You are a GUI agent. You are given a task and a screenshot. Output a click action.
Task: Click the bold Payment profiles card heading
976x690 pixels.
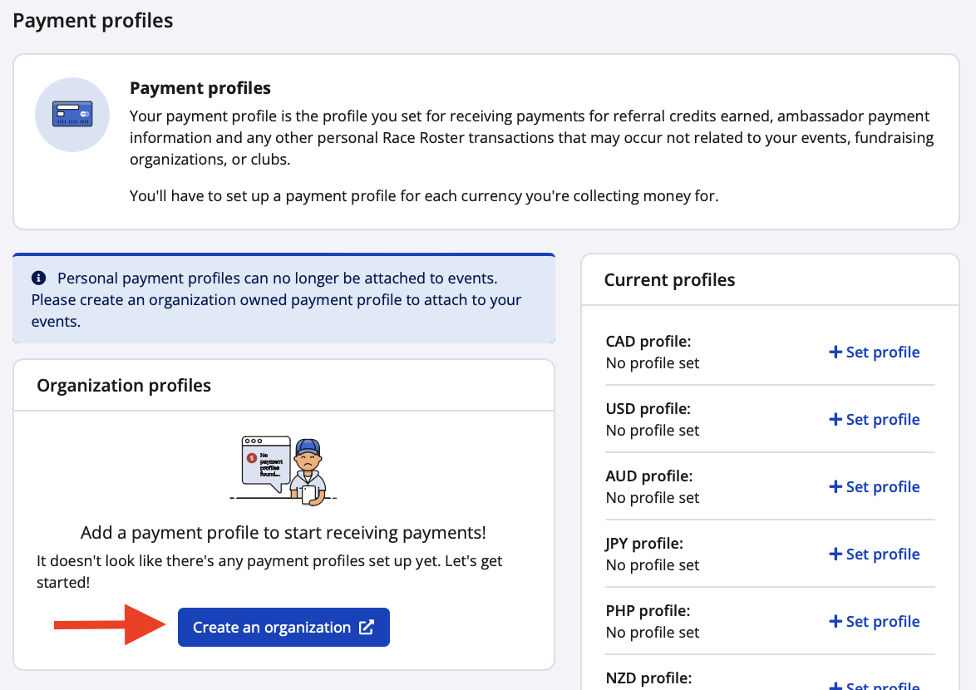(x=200, y=88)
